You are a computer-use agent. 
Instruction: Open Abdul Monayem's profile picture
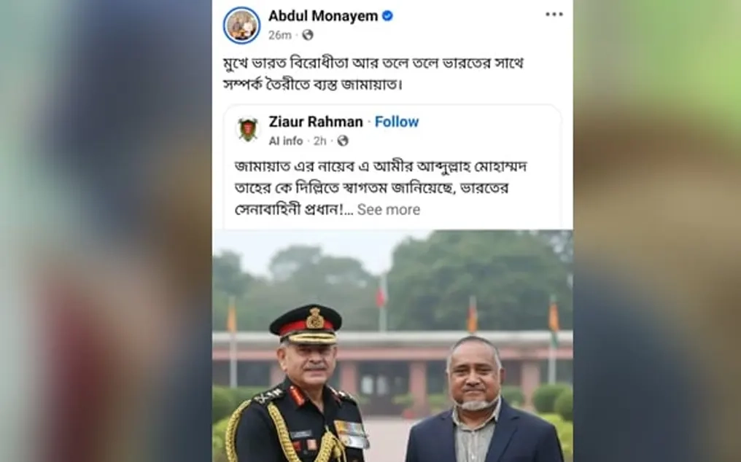pyautogui.click(x=241, y=25)
